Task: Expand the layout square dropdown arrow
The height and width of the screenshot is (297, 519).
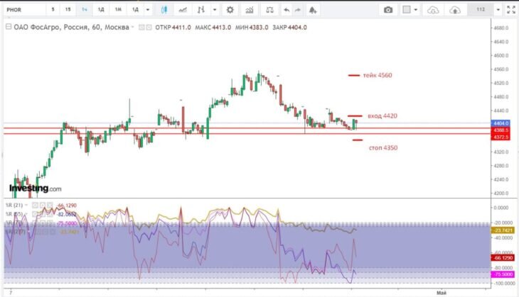Action: point(416,10)
